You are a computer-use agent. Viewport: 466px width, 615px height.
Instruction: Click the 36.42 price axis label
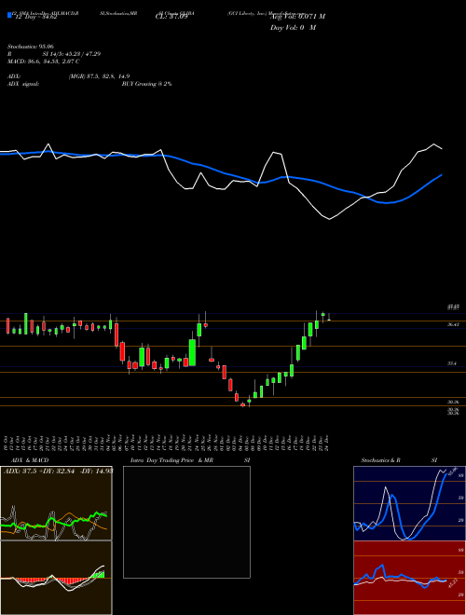453,325
